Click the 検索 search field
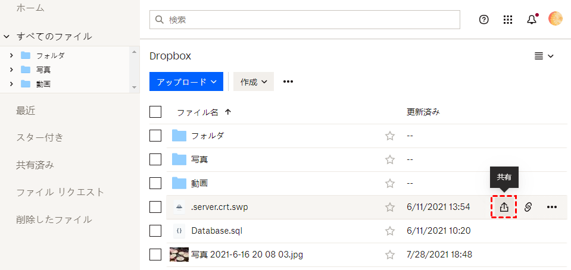This screenshot has height=270, width=571. coord(304,20)
